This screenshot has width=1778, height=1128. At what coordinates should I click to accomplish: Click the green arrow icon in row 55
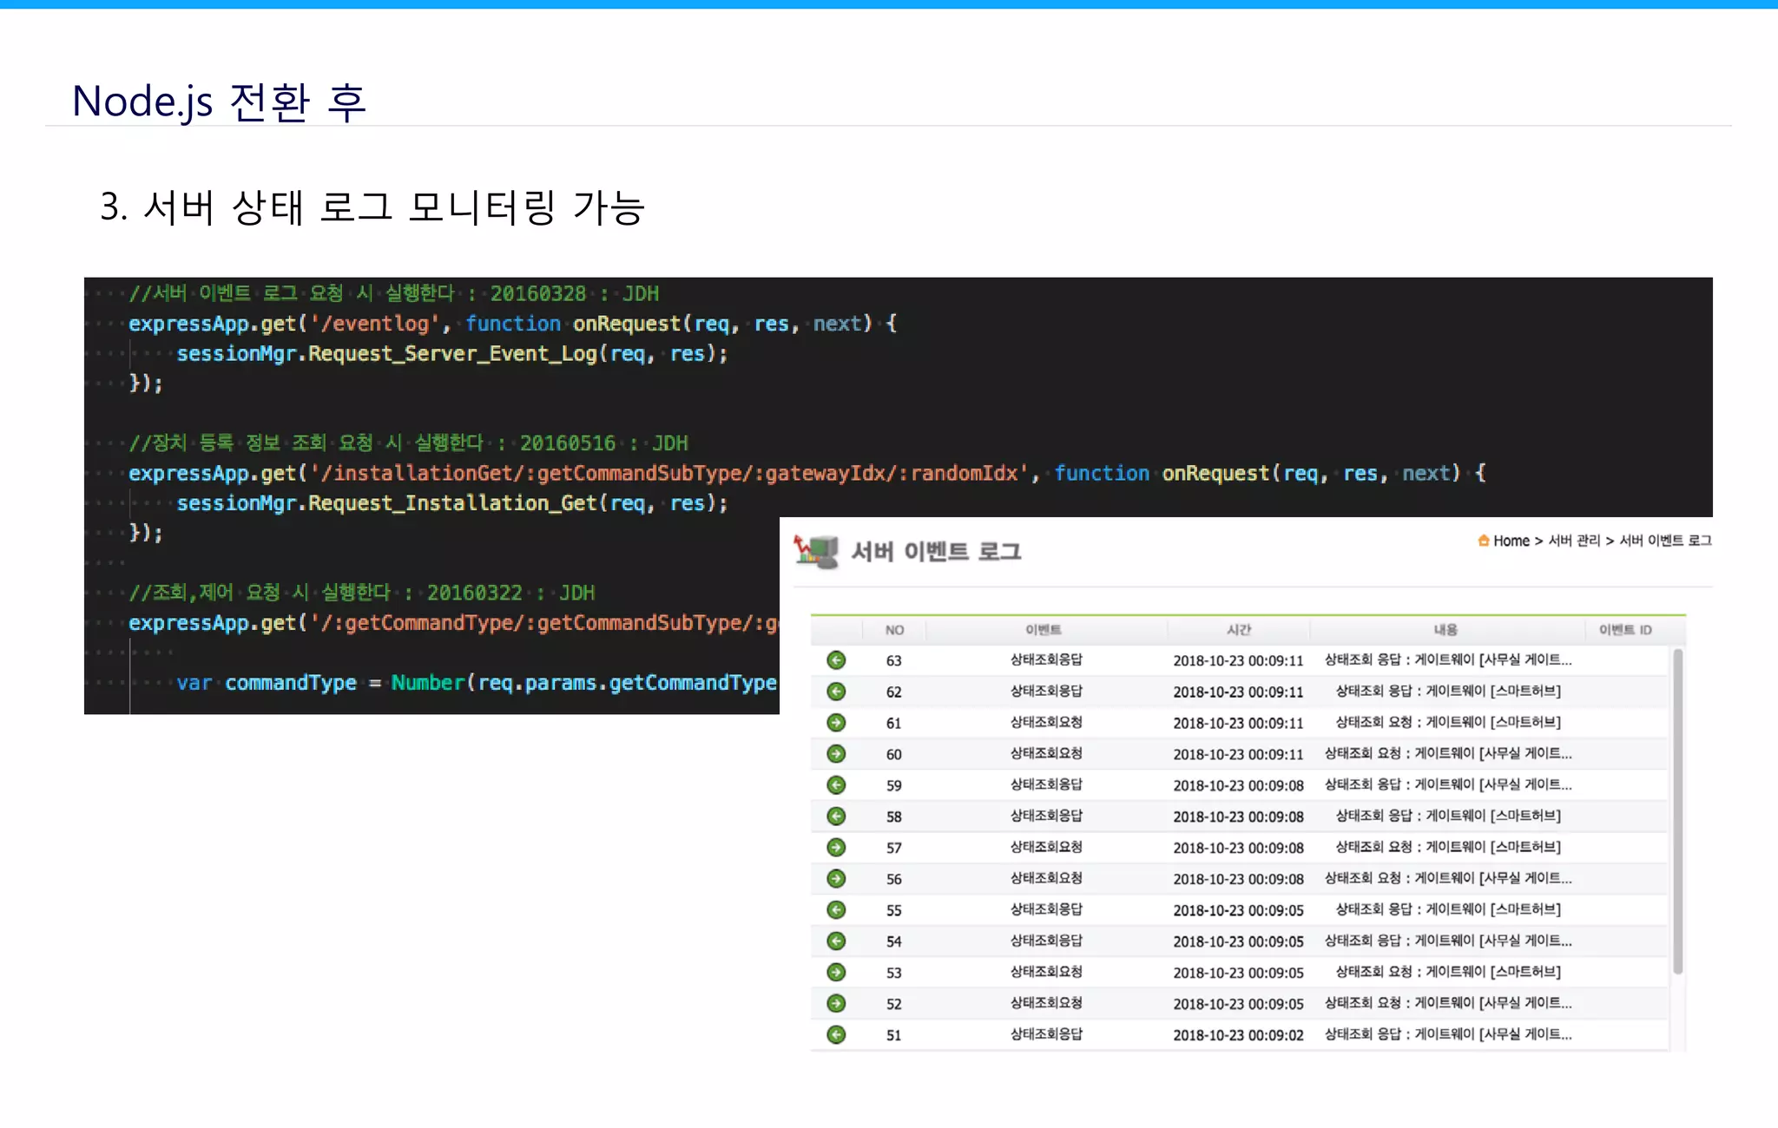836,910
